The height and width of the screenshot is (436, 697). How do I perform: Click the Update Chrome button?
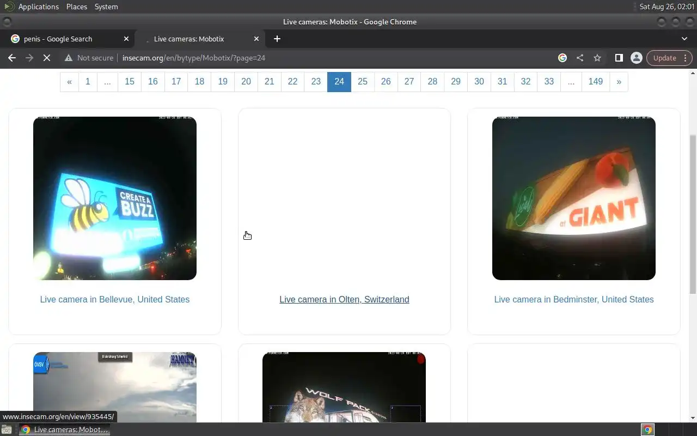[x=664, y=58]
